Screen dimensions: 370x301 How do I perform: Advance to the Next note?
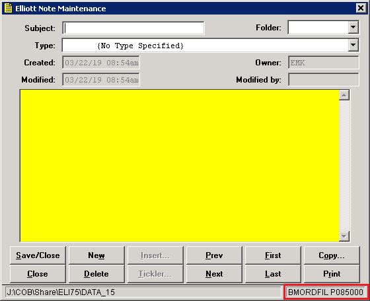(214, 274)
